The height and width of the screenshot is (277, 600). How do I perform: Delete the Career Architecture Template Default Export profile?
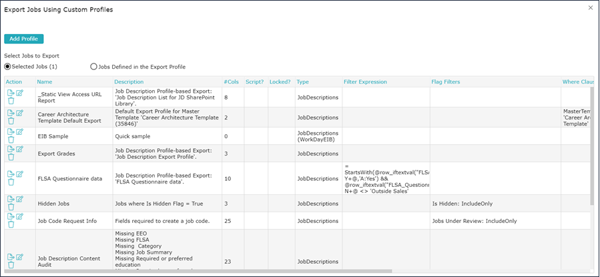11,121
